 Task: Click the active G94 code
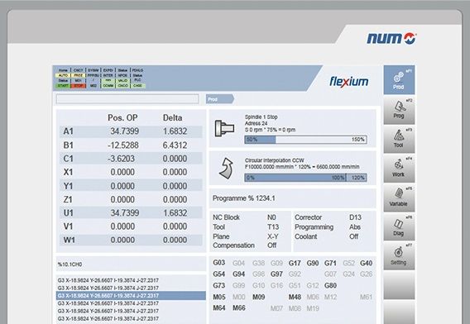coord(238,274)
